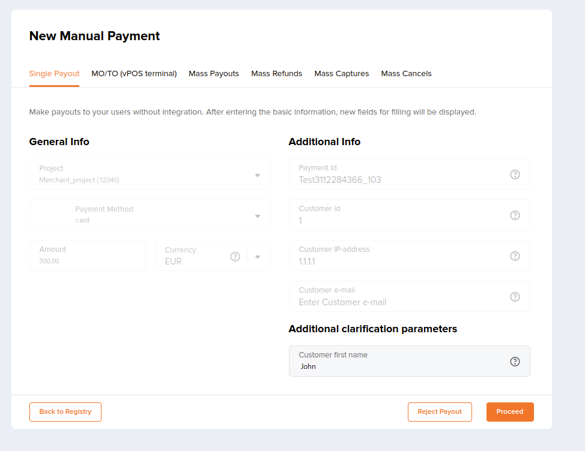Image resolution: width=585 pixels, height=451 pixels.
Task: Expand the Currency dropdown arrow
Action: [x=258, y=257]
